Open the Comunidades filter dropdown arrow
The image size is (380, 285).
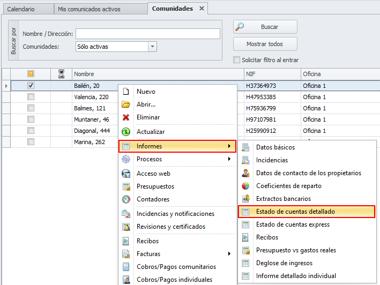[x=152, y=47]
